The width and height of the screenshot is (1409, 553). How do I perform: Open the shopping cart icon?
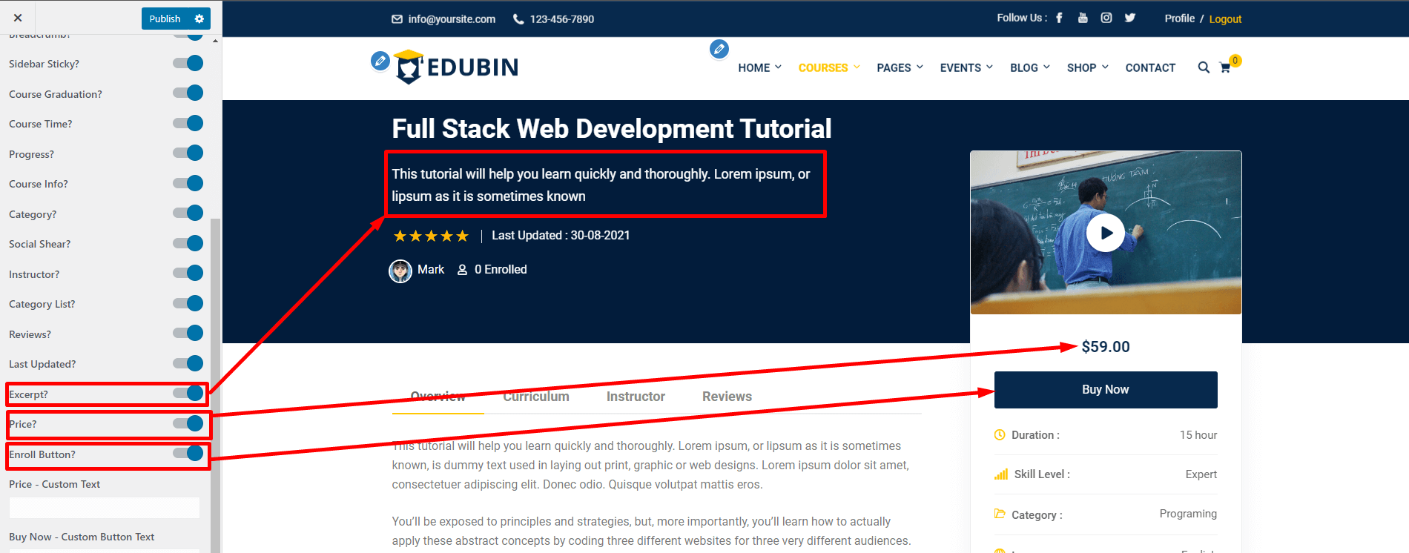pos(1225,67)
